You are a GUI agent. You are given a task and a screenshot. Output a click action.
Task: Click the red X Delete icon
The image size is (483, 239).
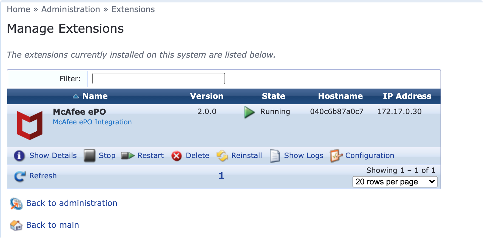177,156
